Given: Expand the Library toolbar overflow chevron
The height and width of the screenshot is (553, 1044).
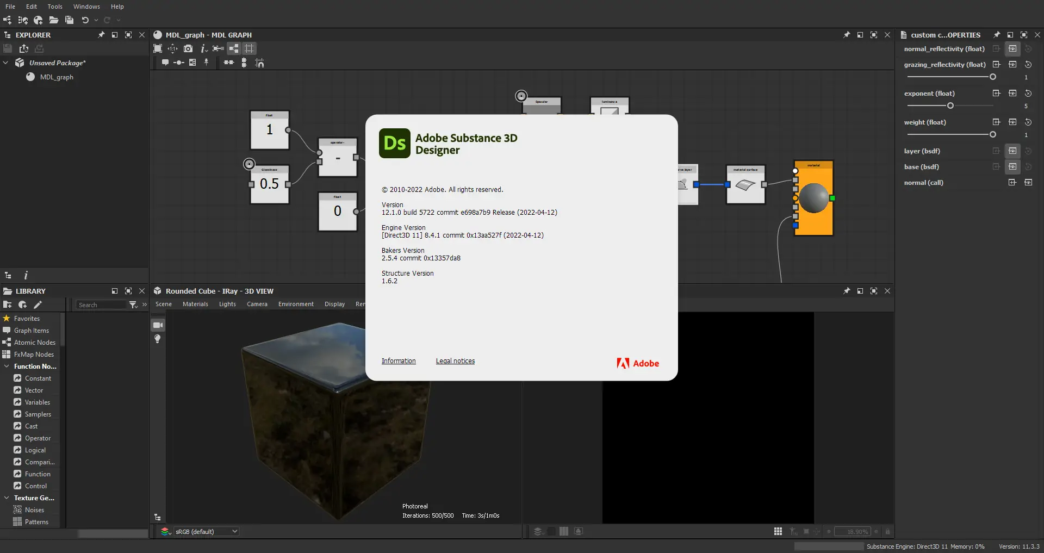Looking at the screenshot, I should click(x=145, y=305).
